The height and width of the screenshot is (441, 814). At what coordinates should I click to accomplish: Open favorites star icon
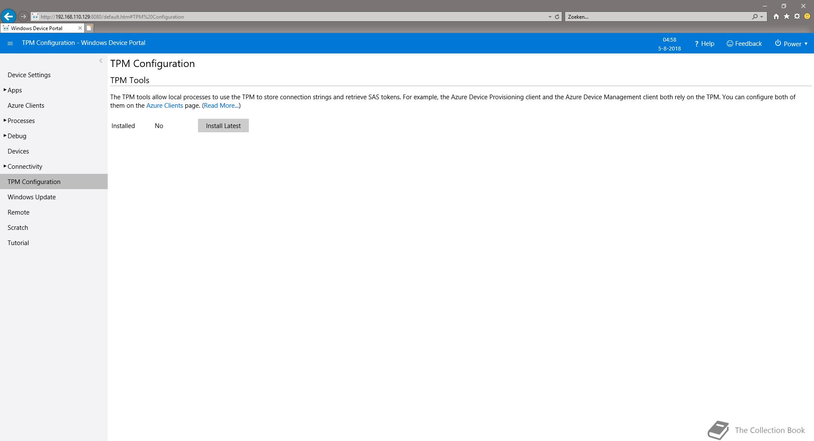(x=786, y=17)
